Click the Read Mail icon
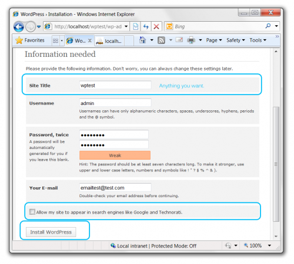The image size is (294, 264). [x=179, y=40]
